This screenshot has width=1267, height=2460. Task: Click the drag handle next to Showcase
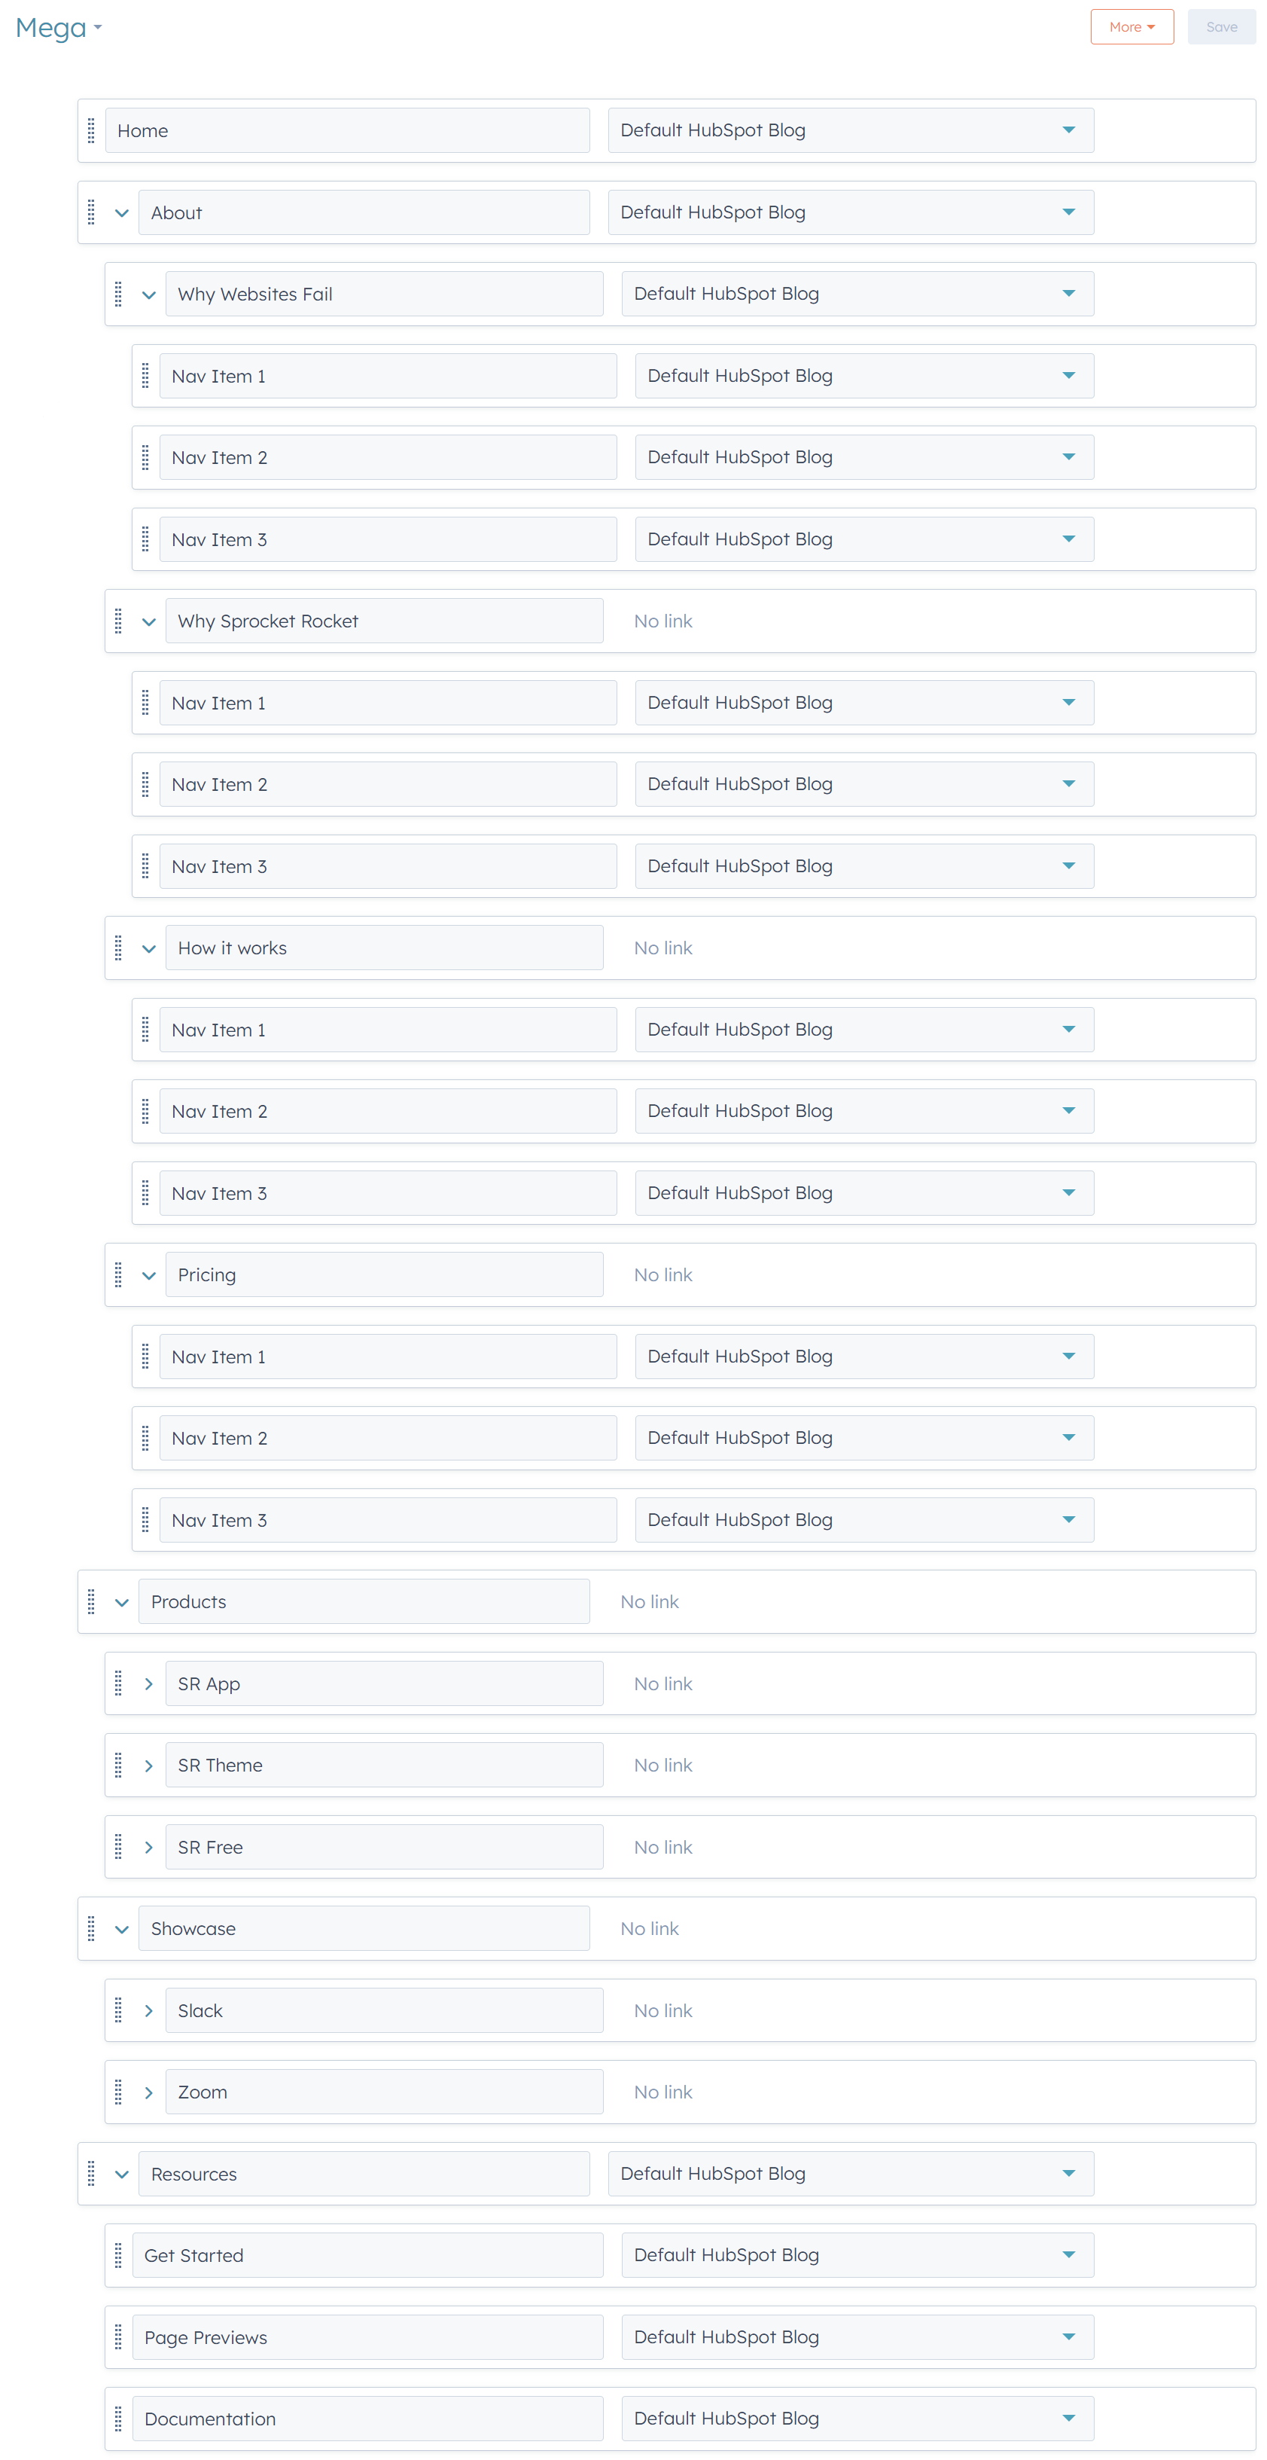pos(92,1928)
